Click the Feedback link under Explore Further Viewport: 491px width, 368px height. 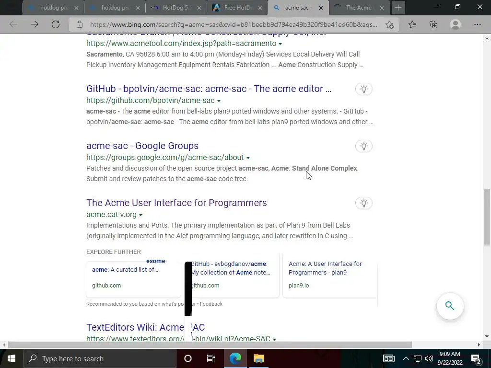[211, 304]
